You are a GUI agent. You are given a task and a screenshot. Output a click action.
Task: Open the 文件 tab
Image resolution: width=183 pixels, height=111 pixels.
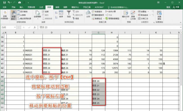[5, 7]
